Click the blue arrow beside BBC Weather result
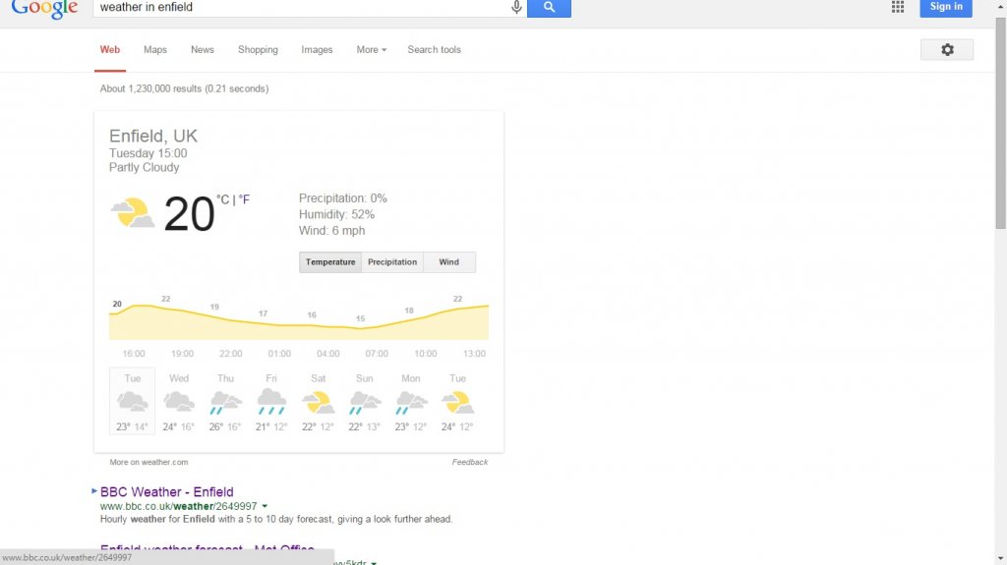 (94, 491)
